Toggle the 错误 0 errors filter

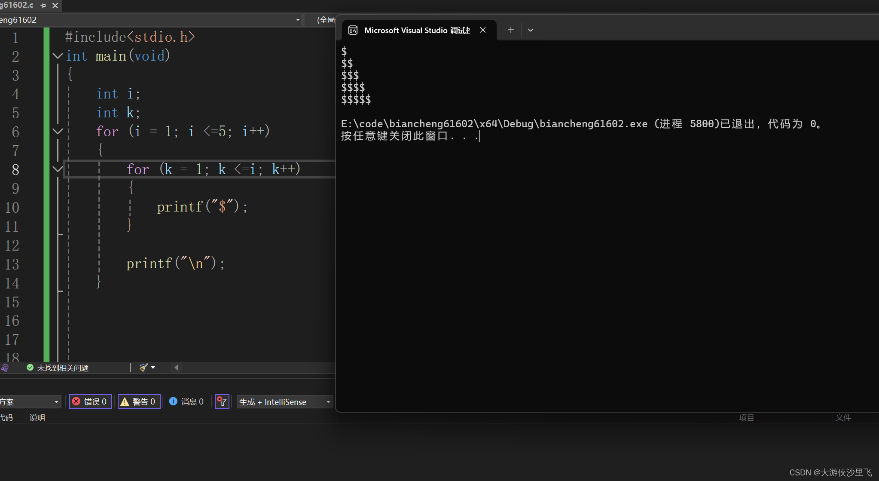tap(90, 401)
